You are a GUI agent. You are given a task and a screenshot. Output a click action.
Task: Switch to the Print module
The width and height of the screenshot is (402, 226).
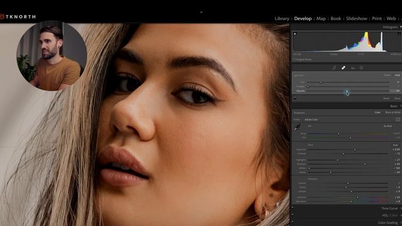pyautogui.click(x=377, y=18)
